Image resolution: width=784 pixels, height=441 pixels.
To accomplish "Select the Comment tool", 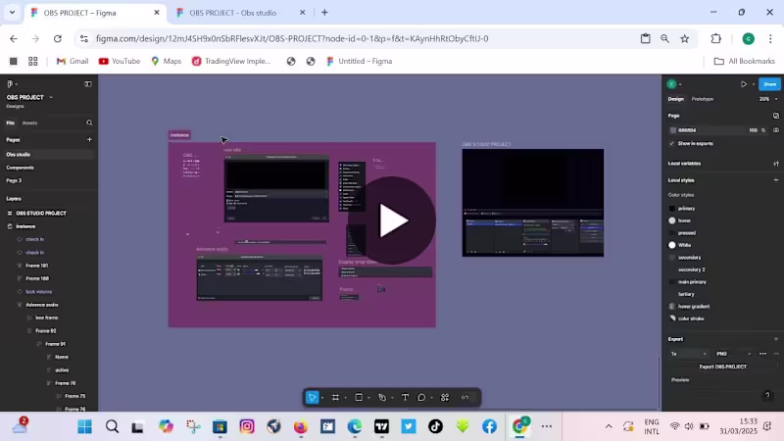I will 421,398.
